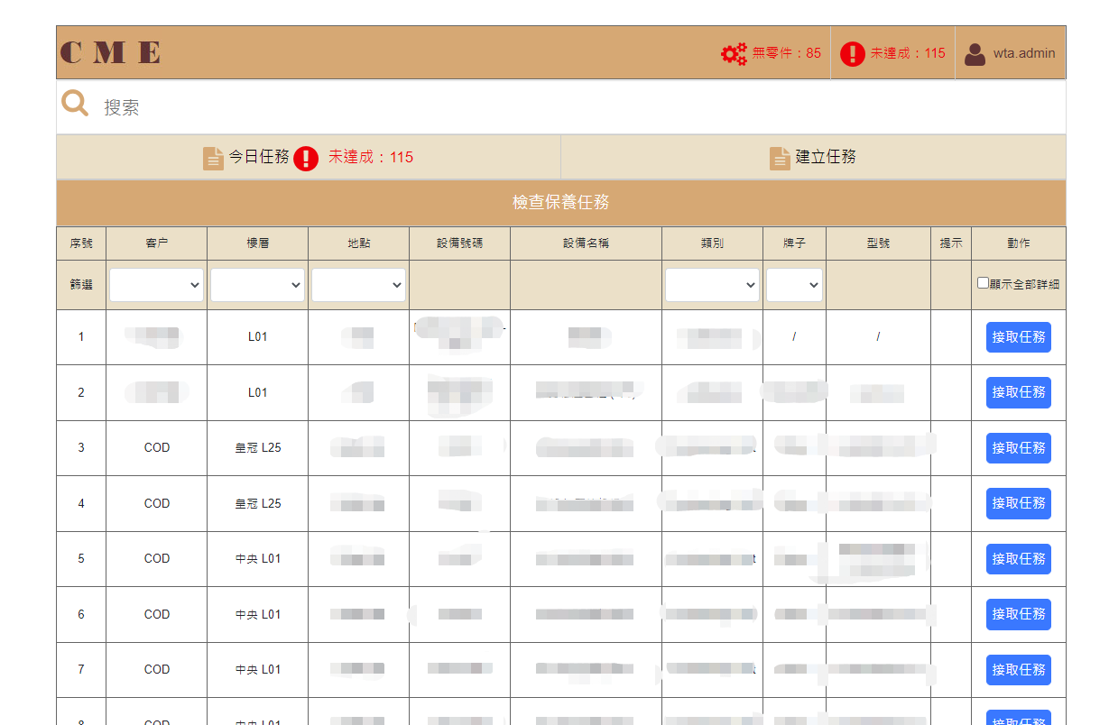Accept the task in row 2
Viewport: 1109px width, 725px height.
pyautogui.click(x=1019, y=392)
